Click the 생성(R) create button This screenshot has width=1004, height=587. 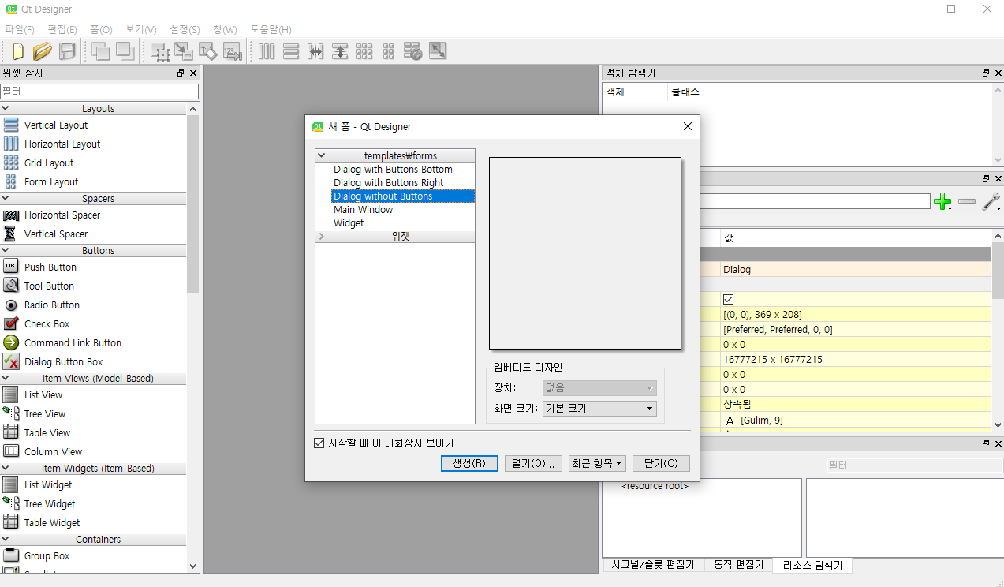point(469,463)
